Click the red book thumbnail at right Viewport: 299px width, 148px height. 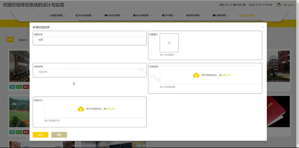[x=278, y=111]
